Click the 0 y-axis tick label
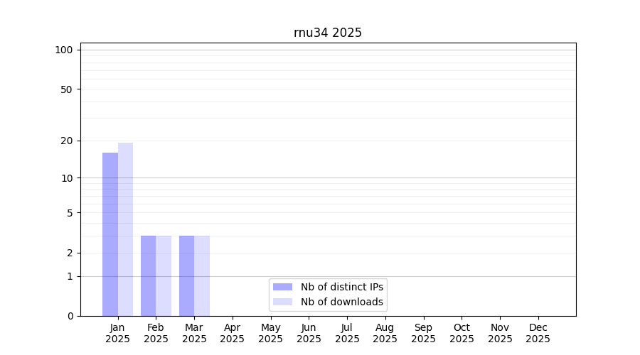 pos(70,316)
